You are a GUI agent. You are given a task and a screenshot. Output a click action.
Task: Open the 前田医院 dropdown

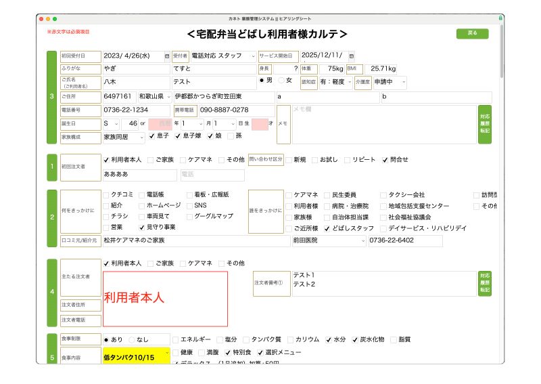329,240
